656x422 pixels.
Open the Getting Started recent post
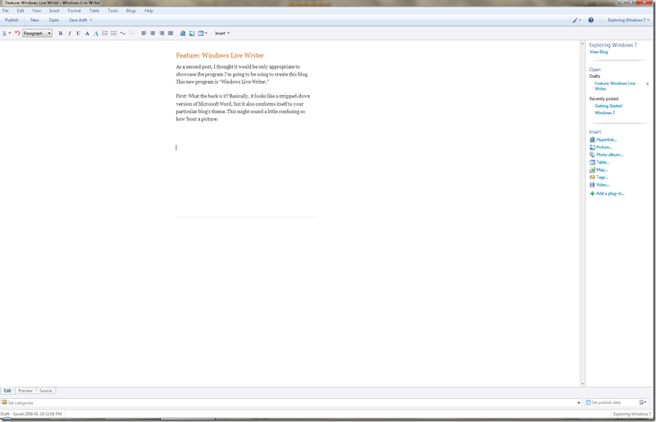click(x=608, y=106)
